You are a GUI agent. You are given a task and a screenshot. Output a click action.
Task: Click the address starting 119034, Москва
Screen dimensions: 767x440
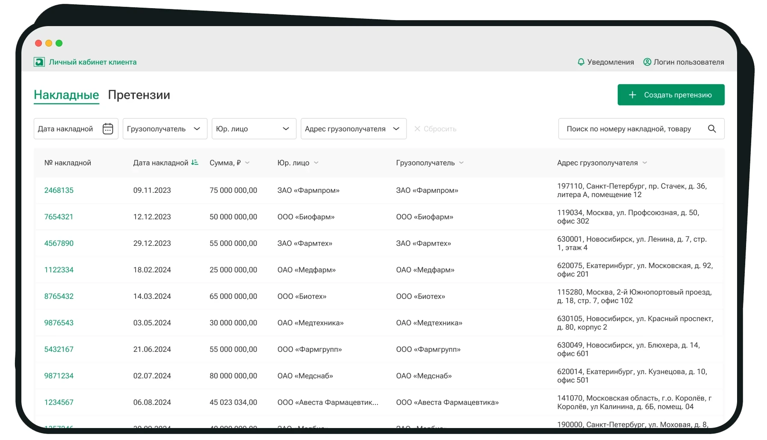coord(628,217)
